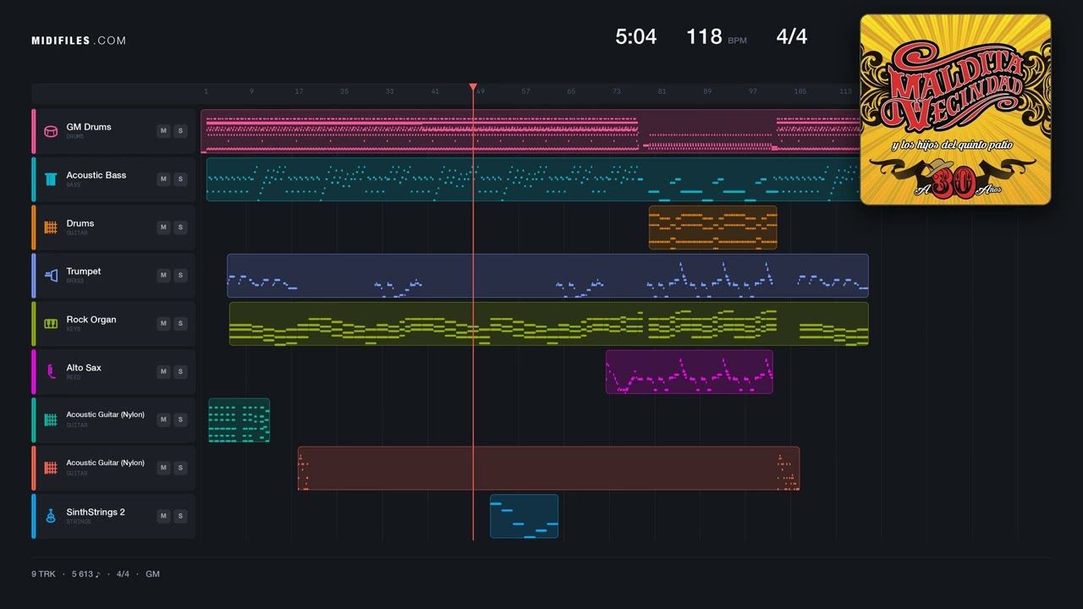Select the Acoustic Bass track icon
1083x609 pixels.
pos(51,179)
